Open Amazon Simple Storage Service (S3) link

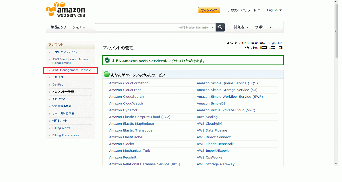coord(227,90)
